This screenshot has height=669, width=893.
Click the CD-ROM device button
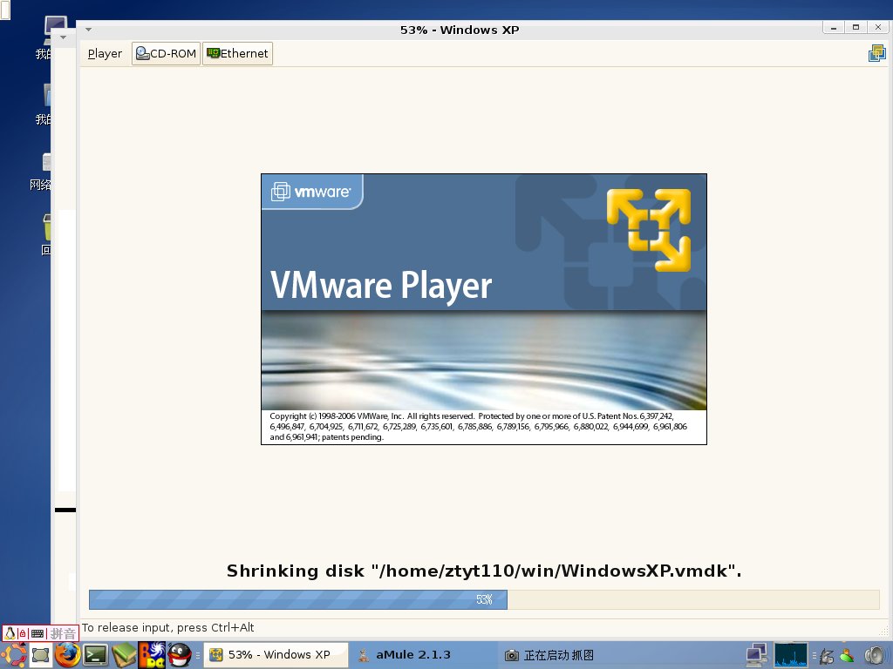[166, 53]
